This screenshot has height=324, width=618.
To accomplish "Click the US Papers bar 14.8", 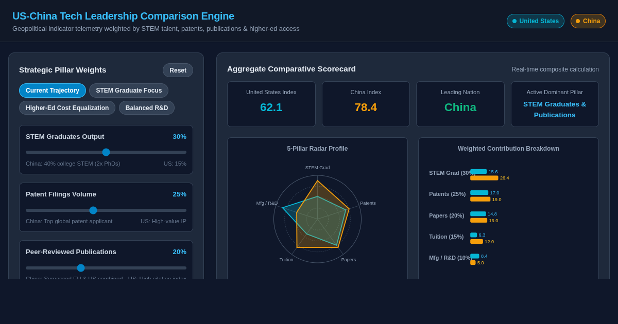I will 478,214.
